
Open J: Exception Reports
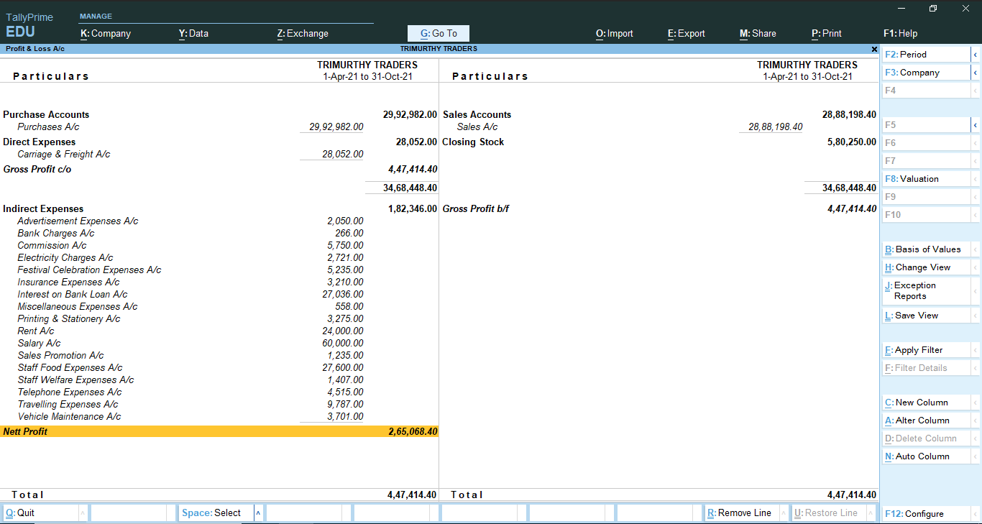926,290
